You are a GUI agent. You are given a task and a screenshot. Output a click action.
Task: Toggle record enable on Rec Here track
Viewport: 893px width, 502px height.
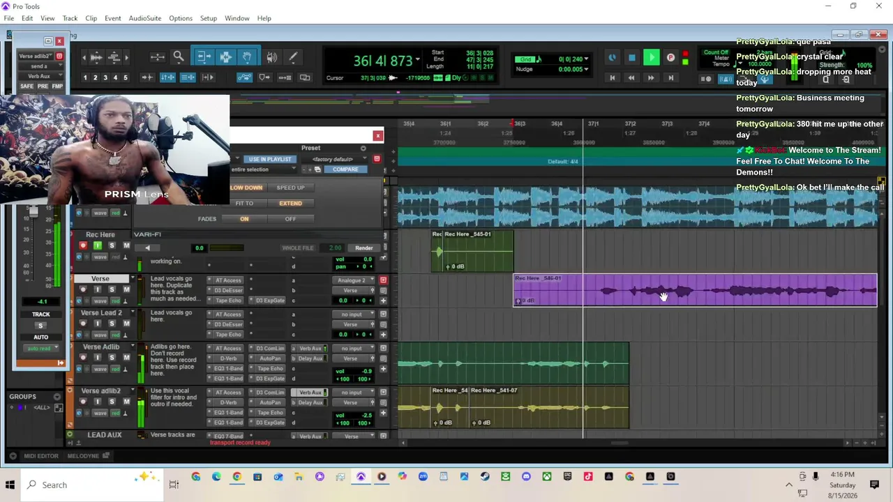(83, 245)
